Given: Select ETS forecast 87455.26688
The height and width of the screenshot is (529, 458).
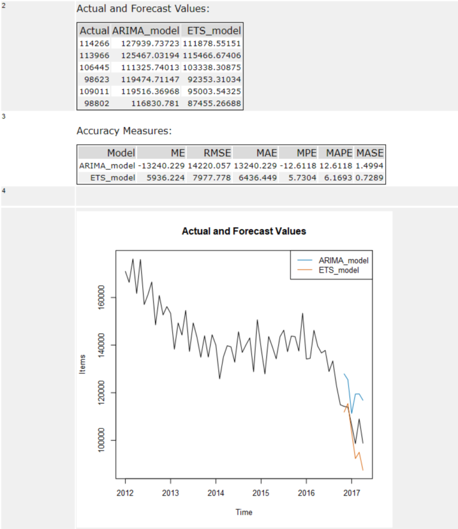Looking at the screenshot, I should 214,103.
